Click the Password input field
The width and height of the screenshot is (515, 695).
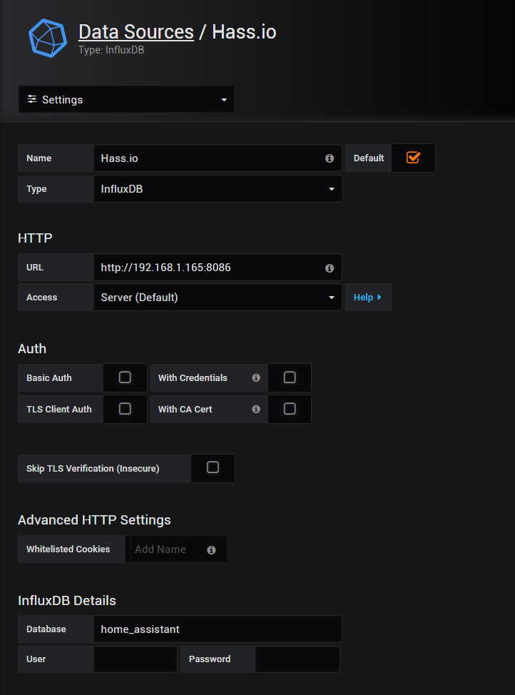pos(297,659)
